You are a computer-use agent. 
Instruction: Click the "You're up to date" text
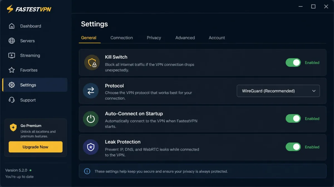pyautogui.click(x=19, y=176)
